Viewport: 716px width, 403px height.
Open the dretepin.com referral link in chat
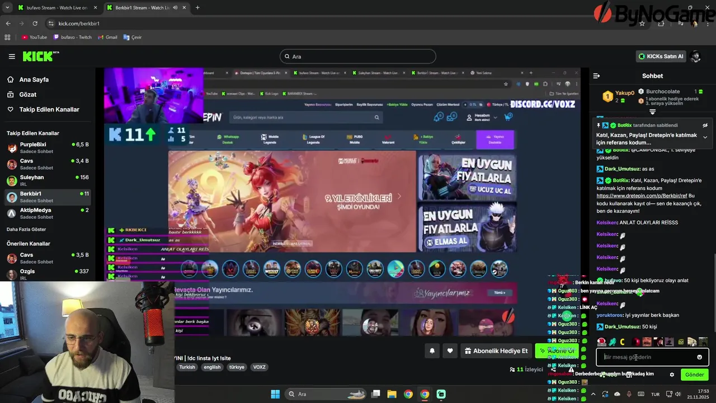pyautogui.click(x=642, y=196)
